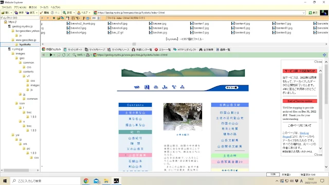Switch to the 画像一覧 tab

[x=223, y=50]
